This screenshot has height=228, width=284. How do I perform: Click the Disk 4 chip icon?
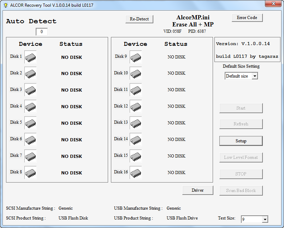[x=30, y=106]
